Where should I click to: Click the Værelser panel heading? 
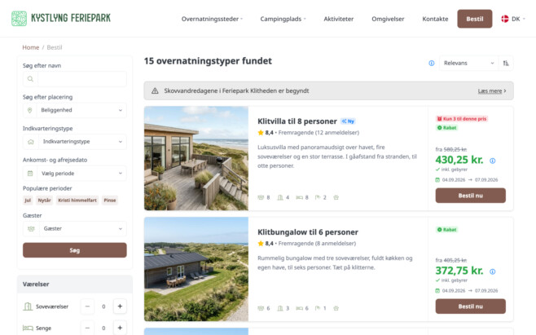[36, 284]
